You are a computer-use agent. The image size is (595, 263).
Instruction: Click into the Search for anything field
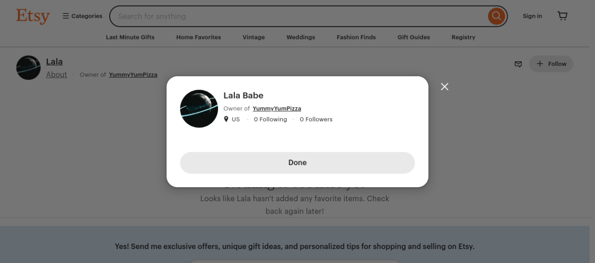(x=297, y=16)
